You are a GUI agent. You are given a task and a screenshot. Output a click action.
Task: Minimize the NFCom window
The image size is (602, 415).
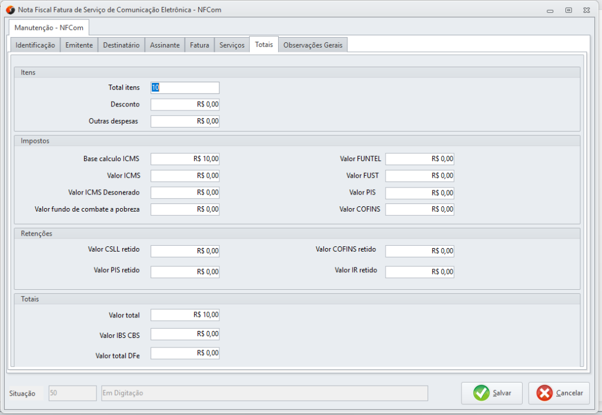pos(550,11)
